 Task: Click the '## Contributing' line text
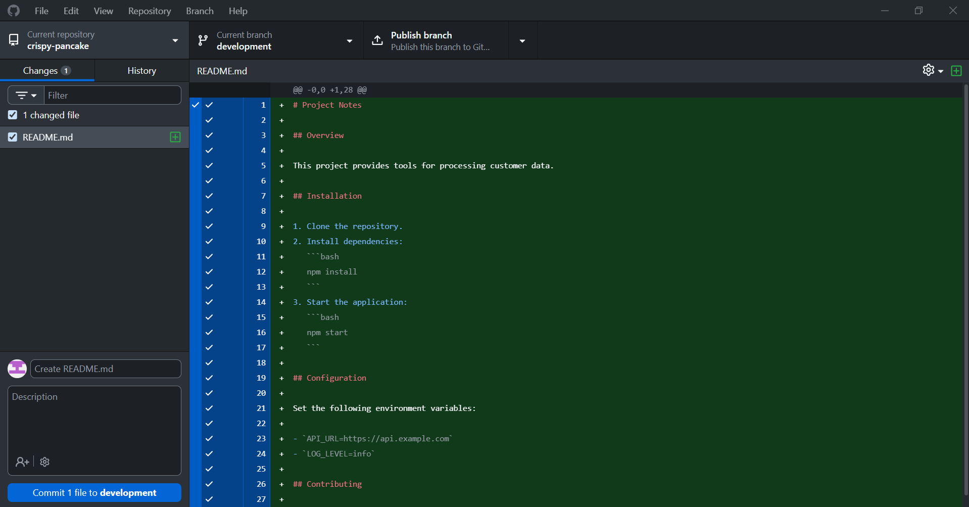[327, 484]
